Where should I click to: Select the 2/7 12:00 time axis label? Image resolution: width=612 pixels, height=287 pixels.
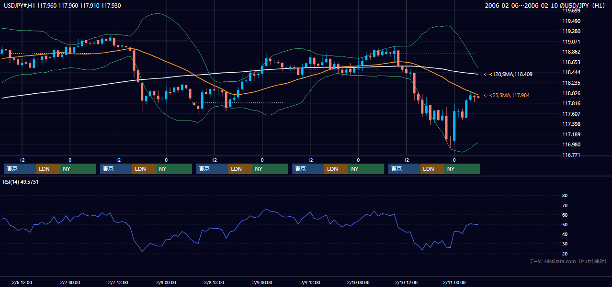118,282
